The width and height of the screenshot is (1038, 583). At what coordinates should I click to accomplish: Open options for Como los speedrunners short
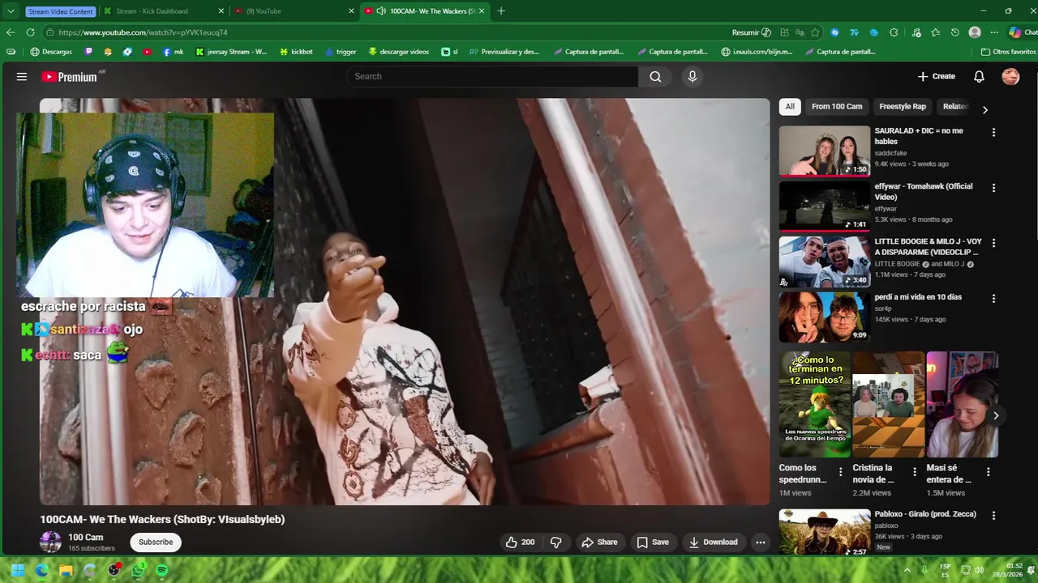[840, 472]
